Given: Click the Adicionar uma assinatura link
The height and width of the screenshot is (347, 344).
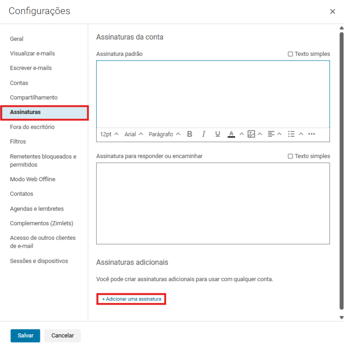Looking at the screenshot, I should coord(131,299).
